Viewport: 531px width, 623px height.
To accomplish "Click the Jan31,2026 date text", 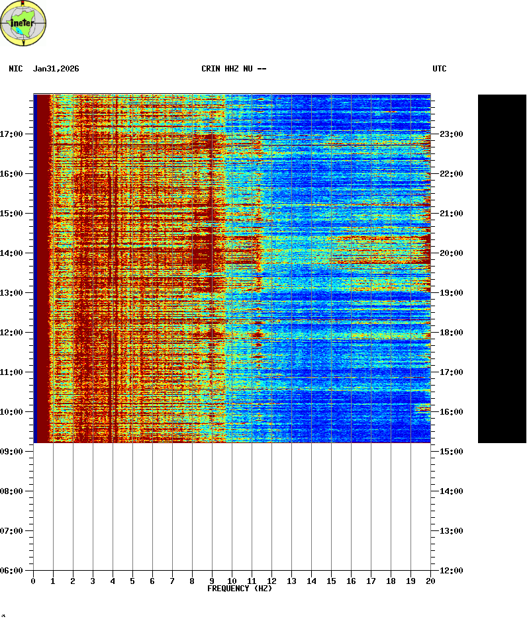I will 56,69.
